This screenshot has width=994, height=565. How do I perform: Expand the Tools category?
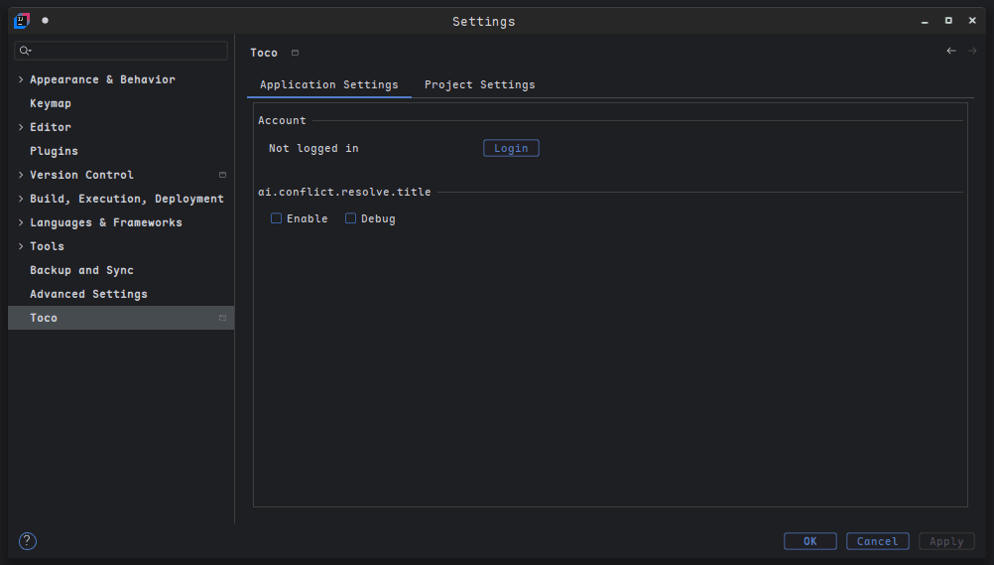(x=21, y=246)
